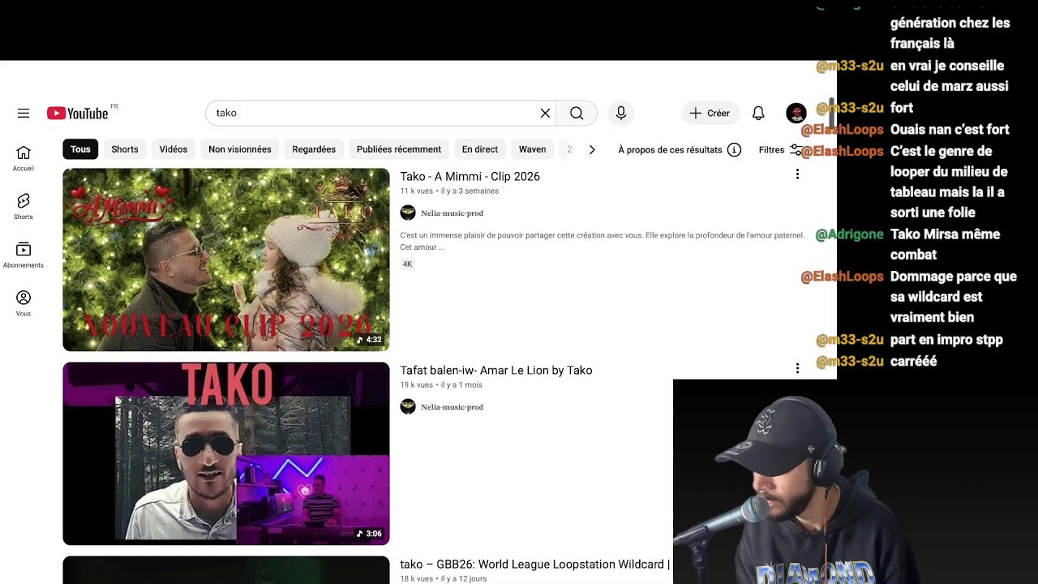Open the Tako - A Mimmi - Clip 2026 title
Screen dimensions: 1038x584
tap(470, 177)
